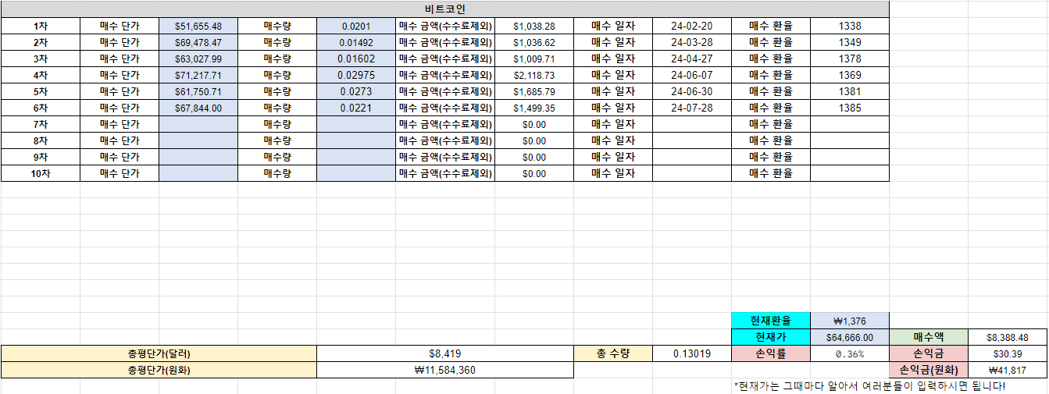The image size is (1049, 394).
Task: Click purchase amount $2,118.73
Action: [x=534, y=75]
